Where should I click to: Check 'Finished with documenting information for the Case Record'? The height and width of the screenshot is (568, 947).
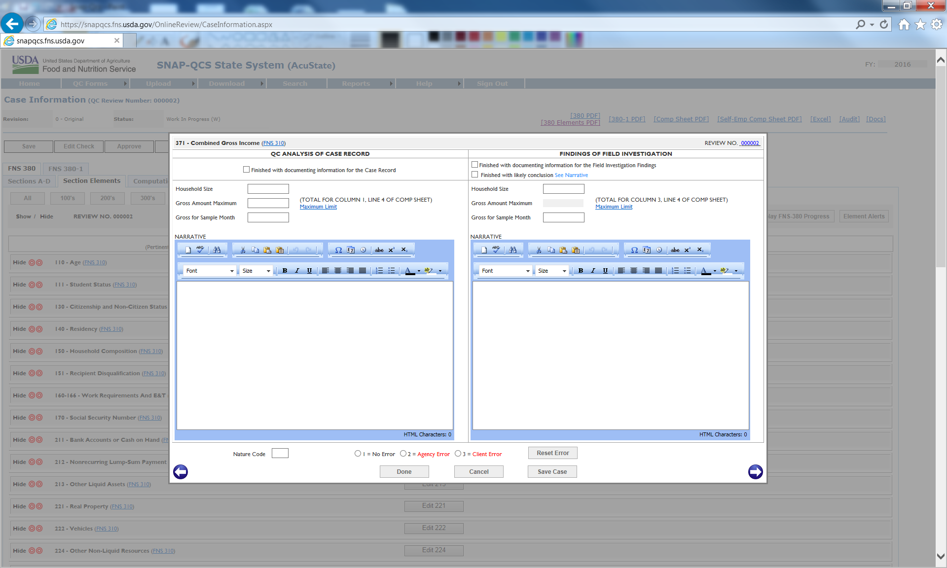tap(246, 170)
